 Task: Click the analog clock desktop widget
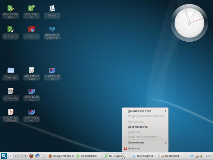(189, 23)
